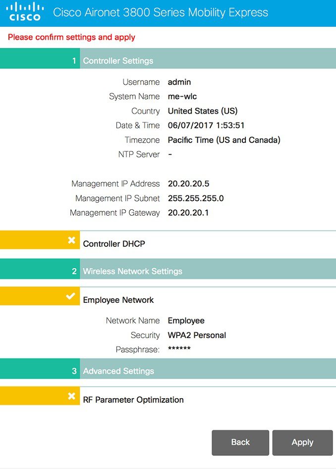Click the checkmark icon beside Employee Network

coord(71,296)
